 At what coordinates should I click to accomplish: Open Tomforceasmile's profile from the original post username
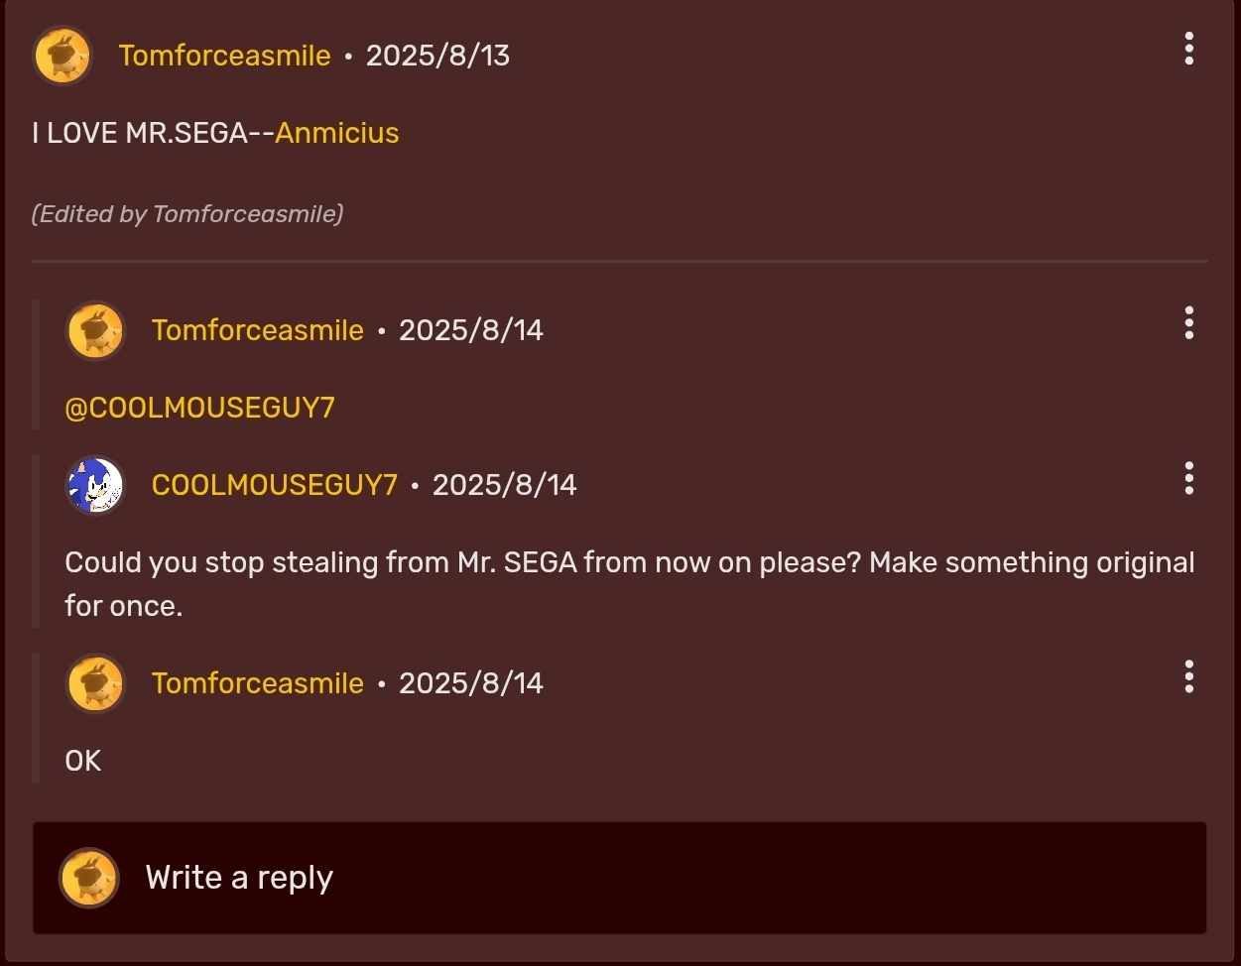point(225,56)
